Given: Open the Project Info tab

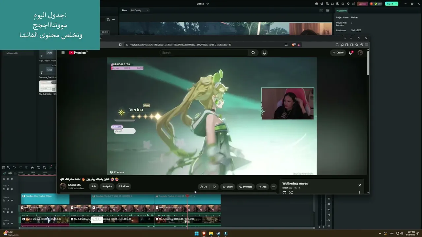Looking at the screenshot, I should 342,11.
